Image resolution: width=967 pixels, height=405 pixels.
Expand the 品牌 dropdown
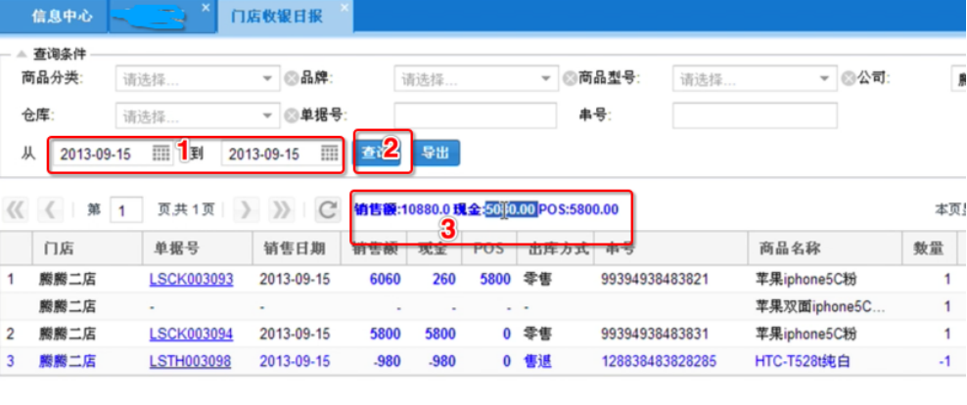(x=547, y=78)
